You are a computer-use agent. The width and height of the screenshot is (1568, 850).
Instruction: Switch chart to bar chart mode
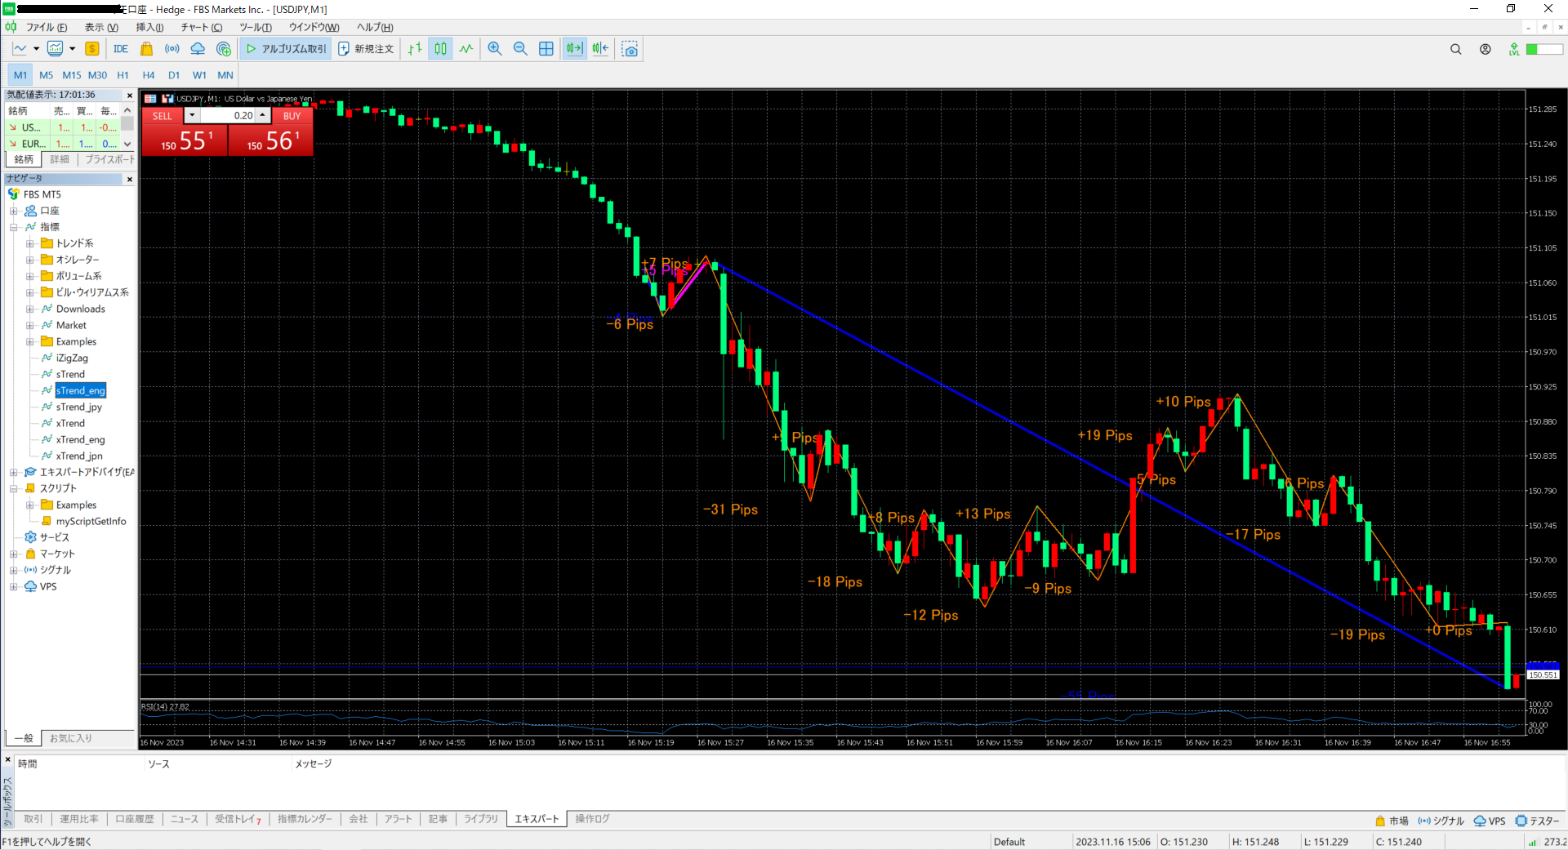415,49
